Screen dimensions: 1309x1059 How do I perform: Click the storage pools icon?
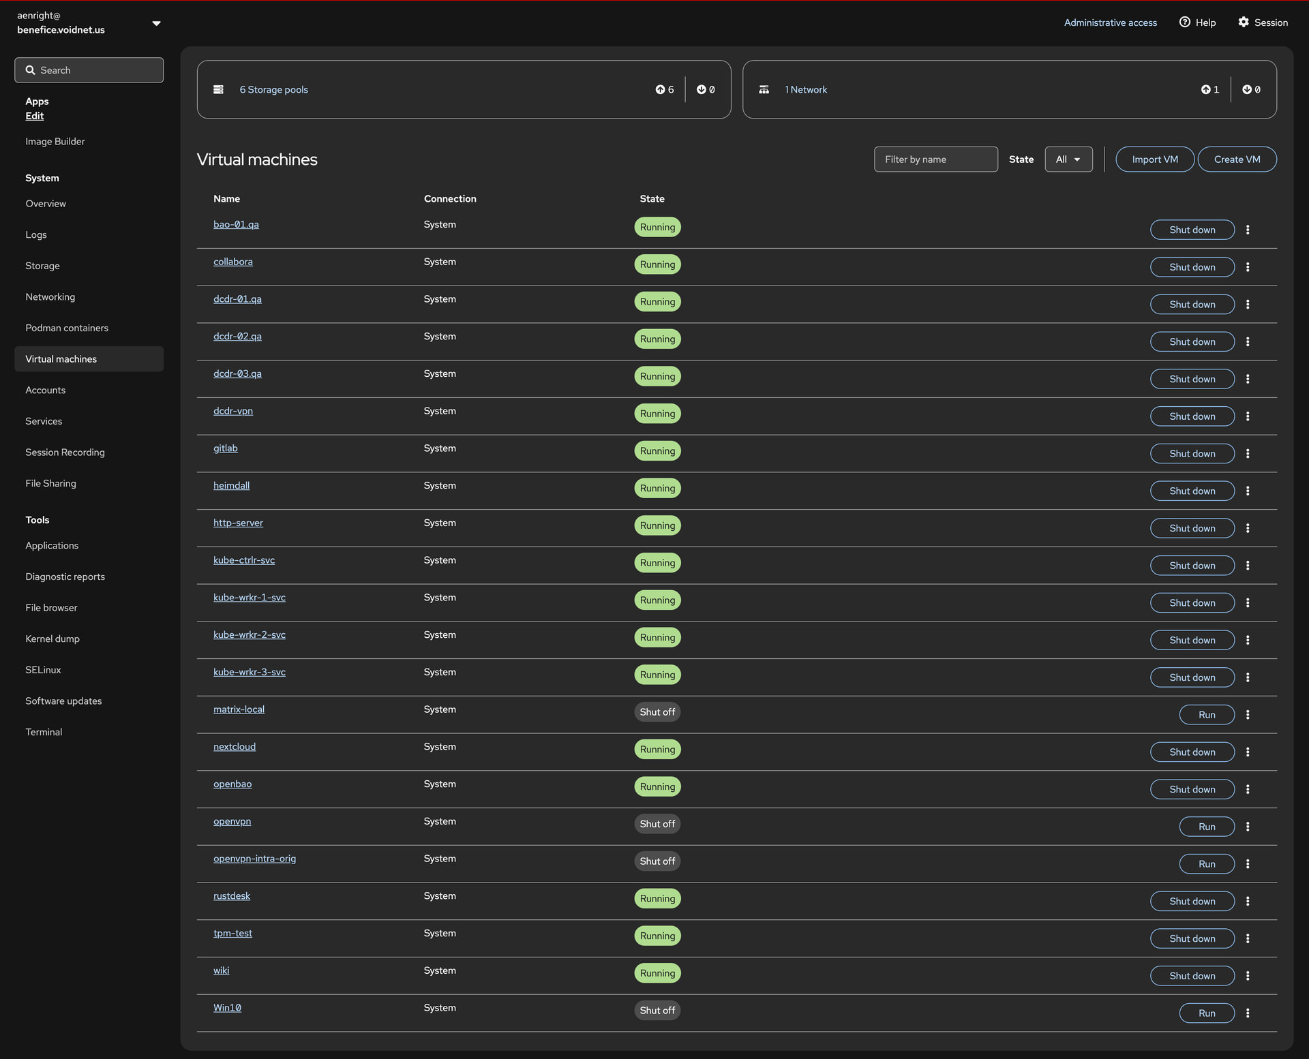pos(218,89)
